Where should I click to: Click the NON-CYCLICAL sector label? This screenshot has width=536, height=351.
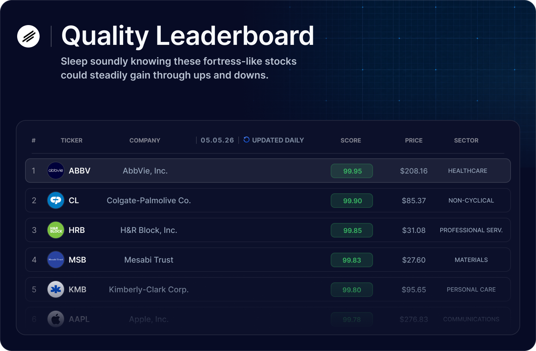coord(471,201)
